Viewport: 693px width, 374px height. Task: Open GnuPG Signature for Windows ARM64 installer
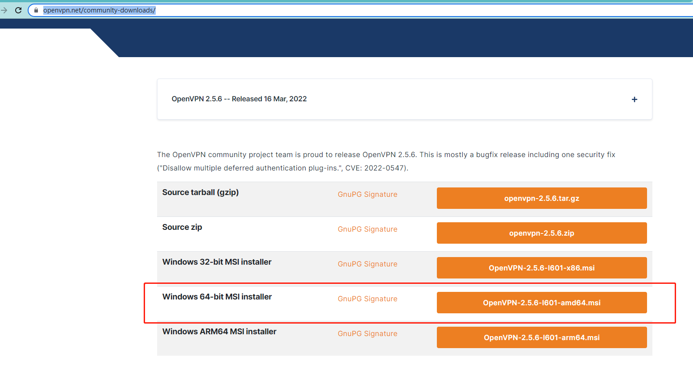click(x=367, y=334)
